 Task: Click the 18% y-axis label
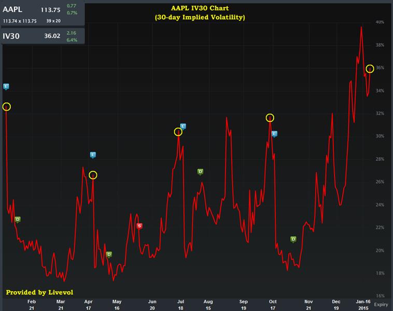[x=380, y=273]
